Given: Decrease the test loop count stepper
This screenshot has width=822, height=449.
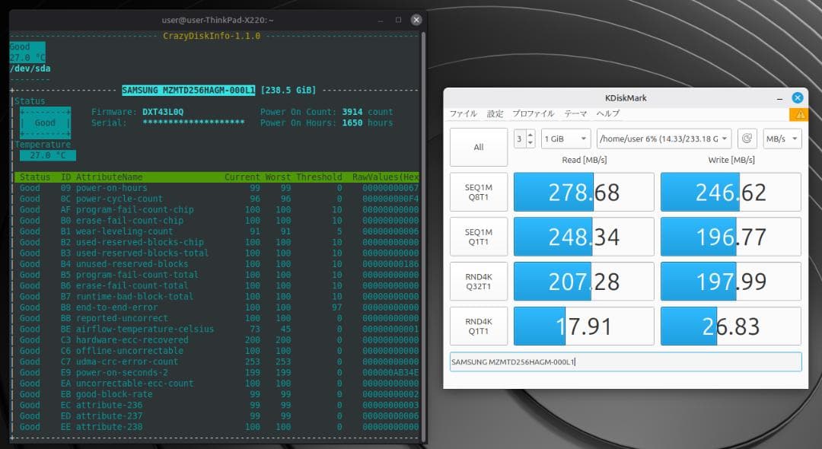Looking at the screenshot, I should tap(530, 143).
